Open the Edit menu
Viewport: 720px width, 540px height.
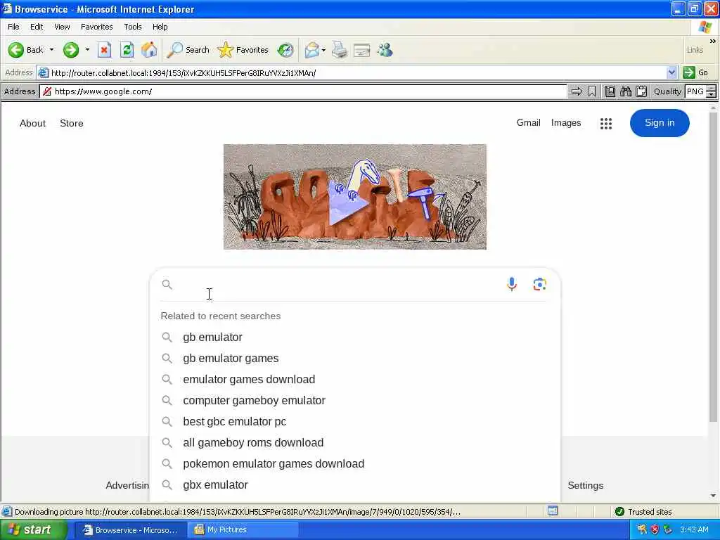[37, 27]
